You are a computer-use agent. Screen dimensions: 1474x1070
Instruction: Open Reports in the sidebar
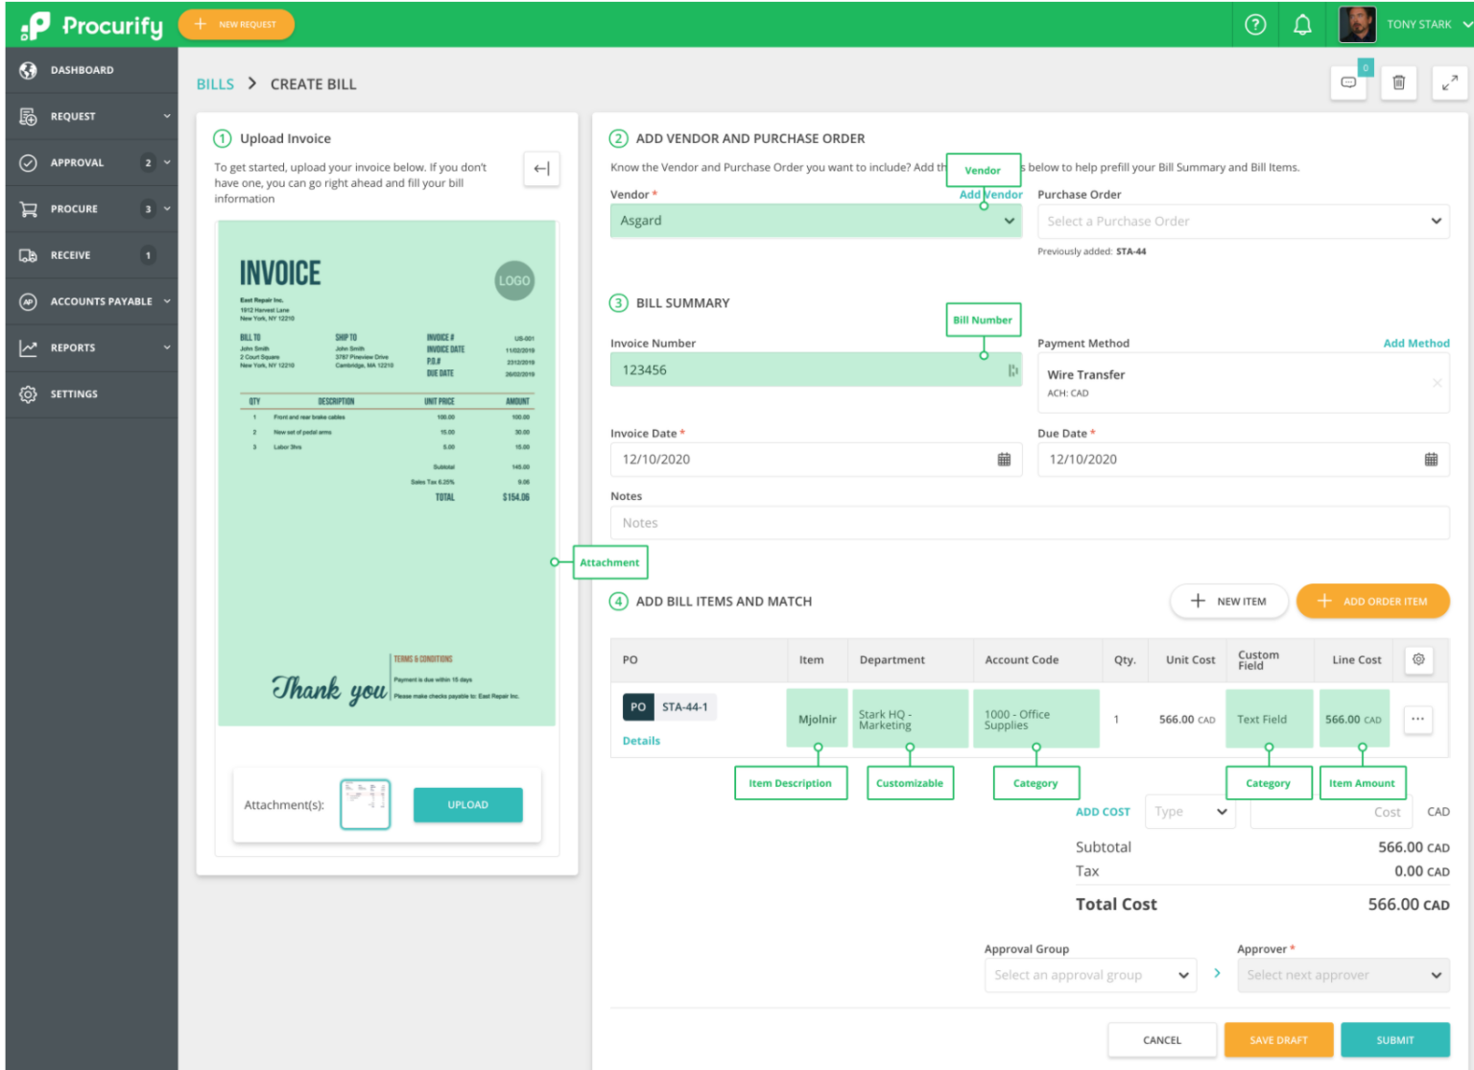point(72,347)
